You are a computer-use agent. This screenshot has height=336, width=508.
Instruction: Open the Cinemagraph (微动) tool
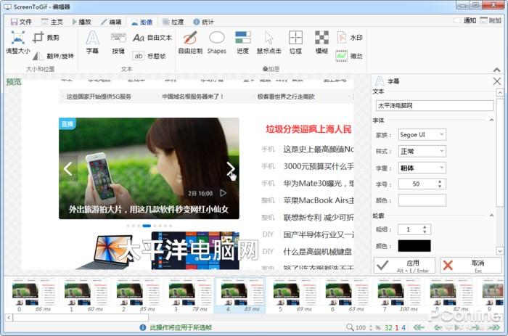349,56
